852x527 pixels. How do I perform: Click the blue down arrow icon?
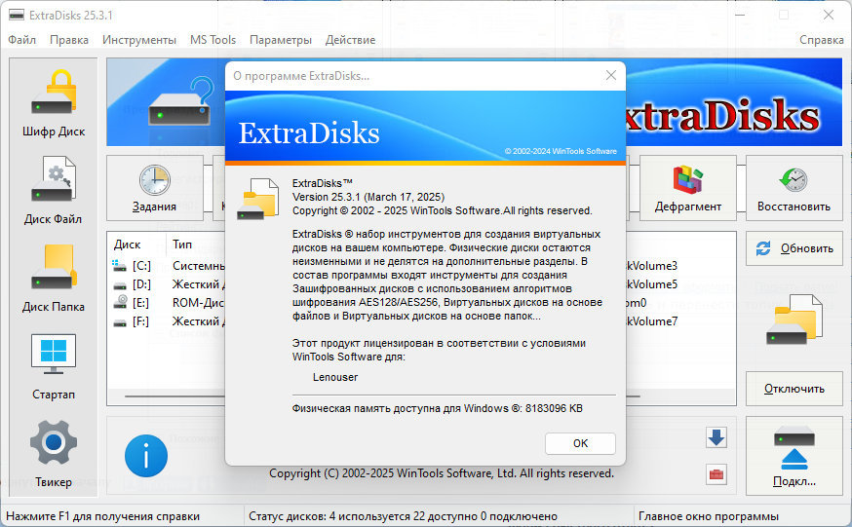tap(716, 437)
